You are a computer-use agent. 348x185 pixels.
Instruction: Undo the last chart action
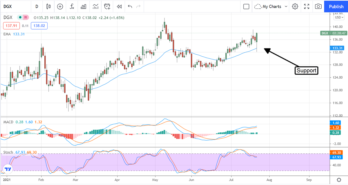point(130,6)
